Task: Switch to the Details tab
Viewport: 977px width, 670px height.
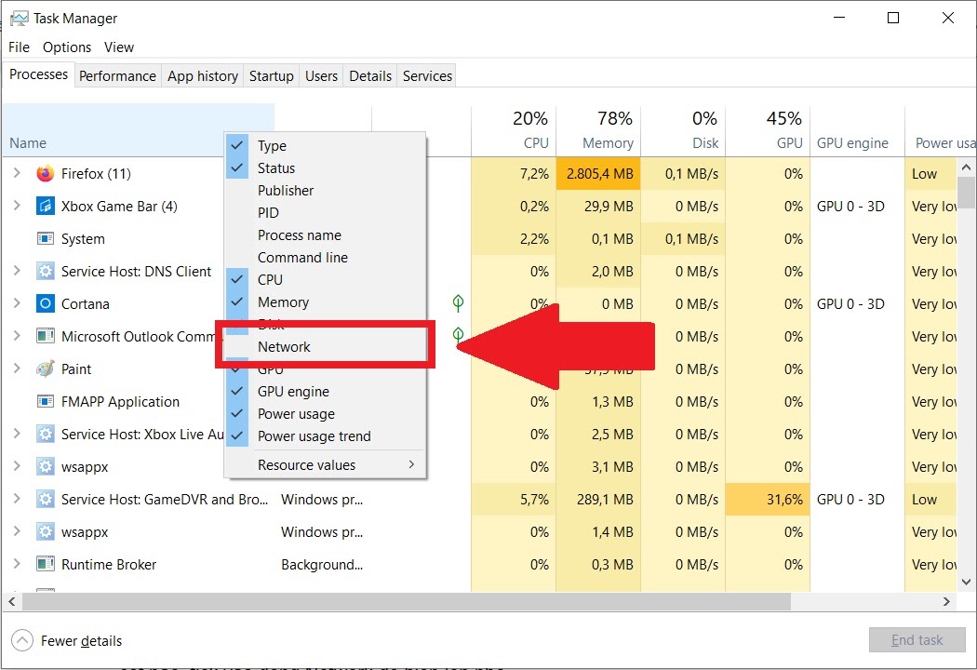Action: tap(370, 75)
